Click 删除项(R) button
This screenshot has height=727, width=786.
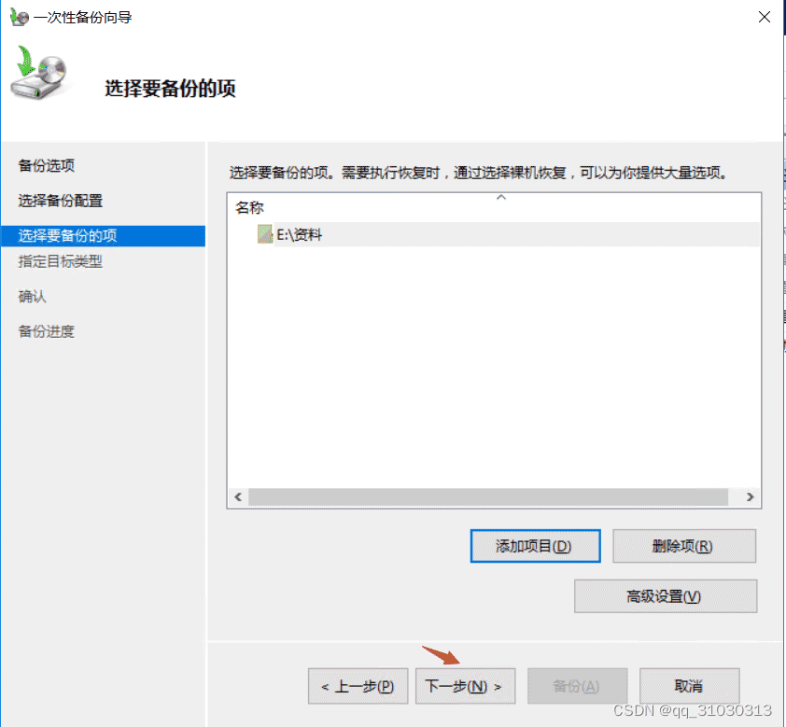coord(684,546)
